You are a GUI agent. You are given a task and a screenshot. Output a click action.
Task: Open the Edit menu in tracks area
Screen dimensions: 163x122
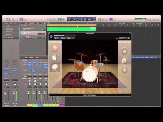(26, 23)
